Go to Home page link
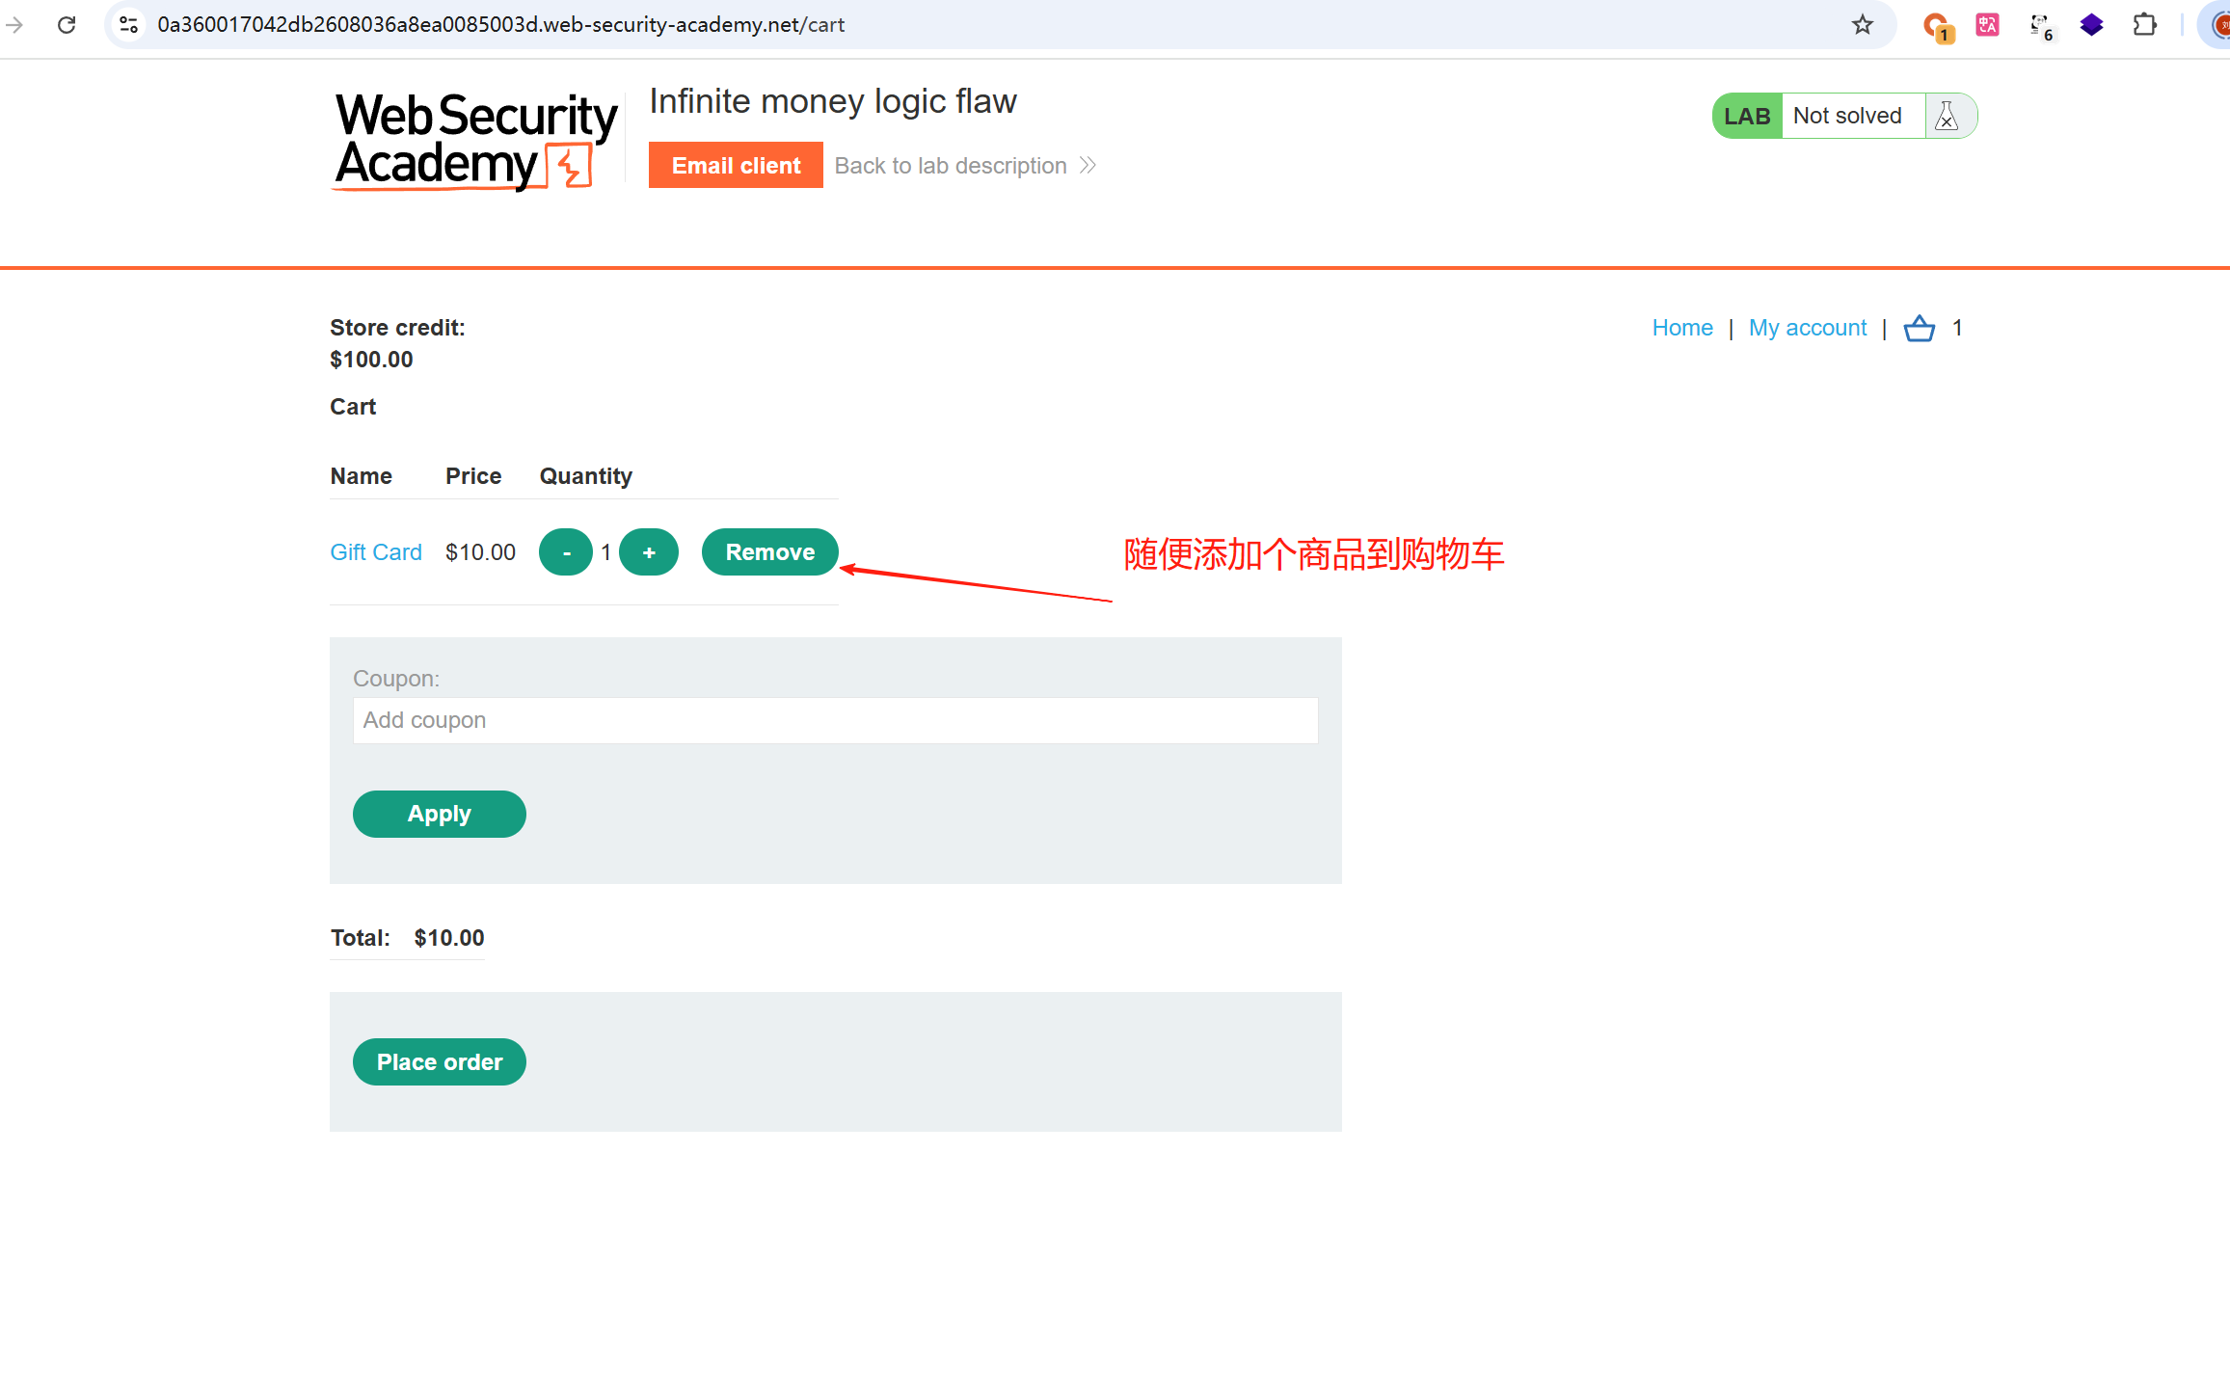 point(1681,328)
